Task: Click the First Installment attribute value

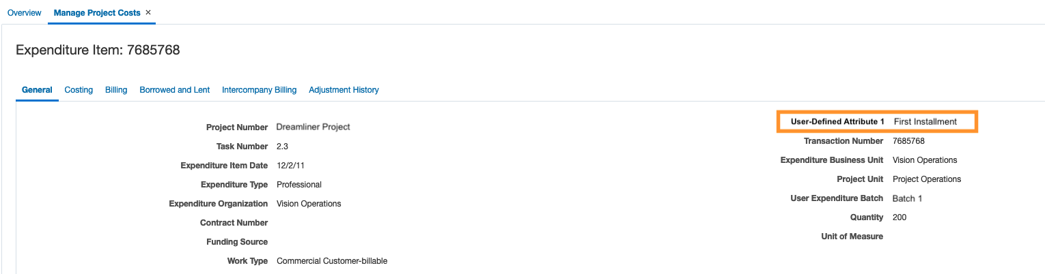Action: (x=925, y=122)
